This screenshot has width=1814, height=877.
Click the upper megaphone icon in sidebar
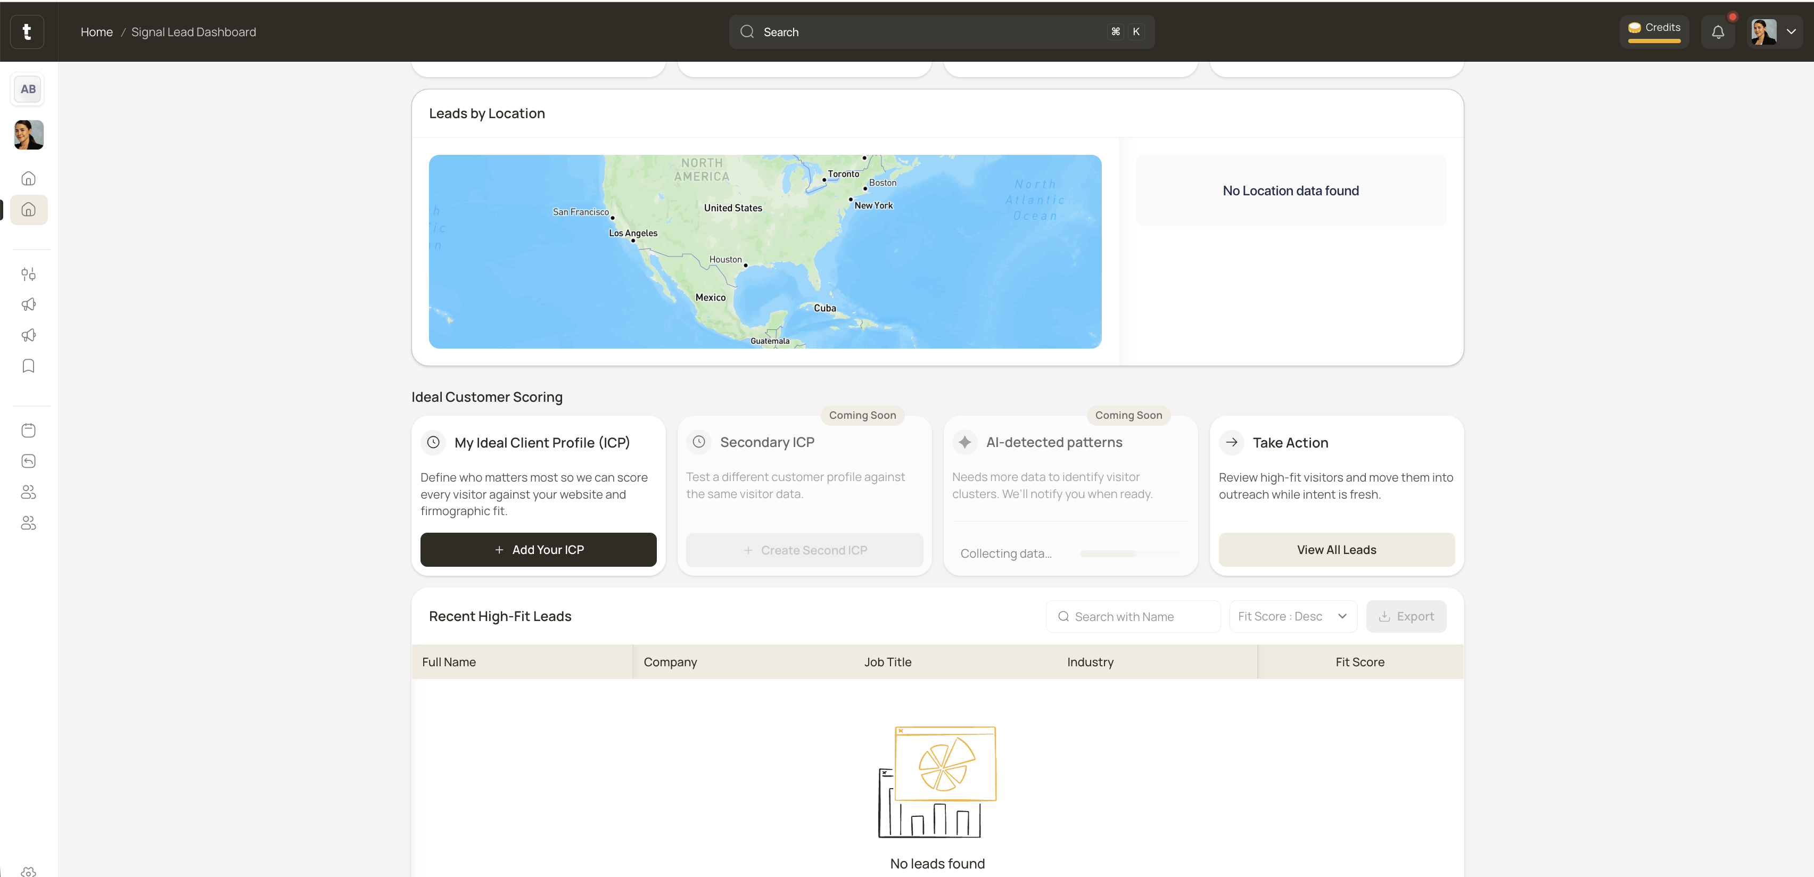click(x=29, y=305)
